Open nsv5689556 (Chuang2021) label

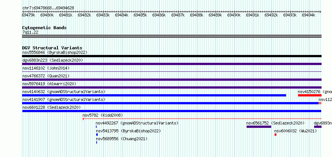point(122,139)
